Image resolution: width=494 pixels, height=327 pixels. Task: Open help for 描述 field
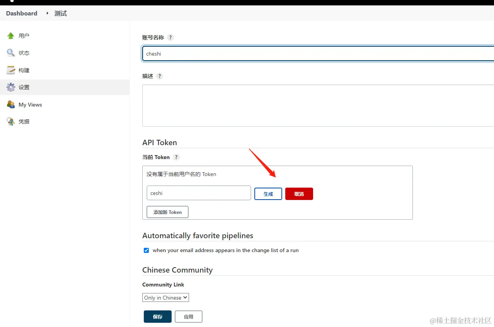[x=160, y=76]
